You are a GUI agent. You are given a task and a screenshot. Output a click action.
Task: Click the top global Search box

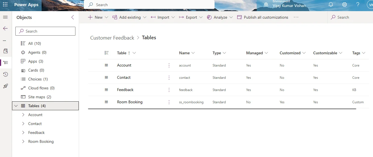(149, 5)
